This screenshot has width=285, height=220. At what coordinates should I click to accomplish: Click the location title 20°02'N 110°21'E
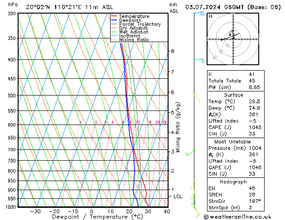pos(54,7)
